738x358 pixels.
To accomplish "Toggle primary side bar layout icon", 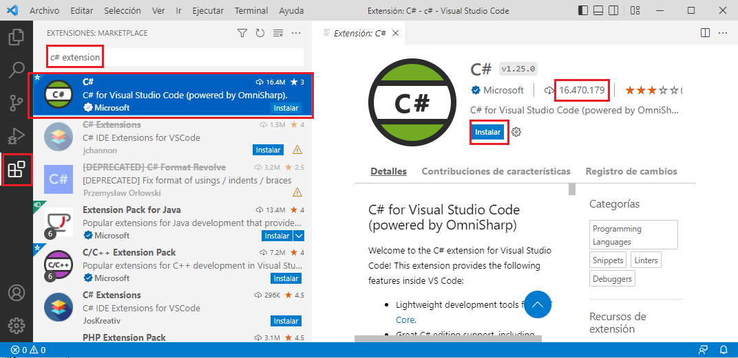I will [582, 10].
